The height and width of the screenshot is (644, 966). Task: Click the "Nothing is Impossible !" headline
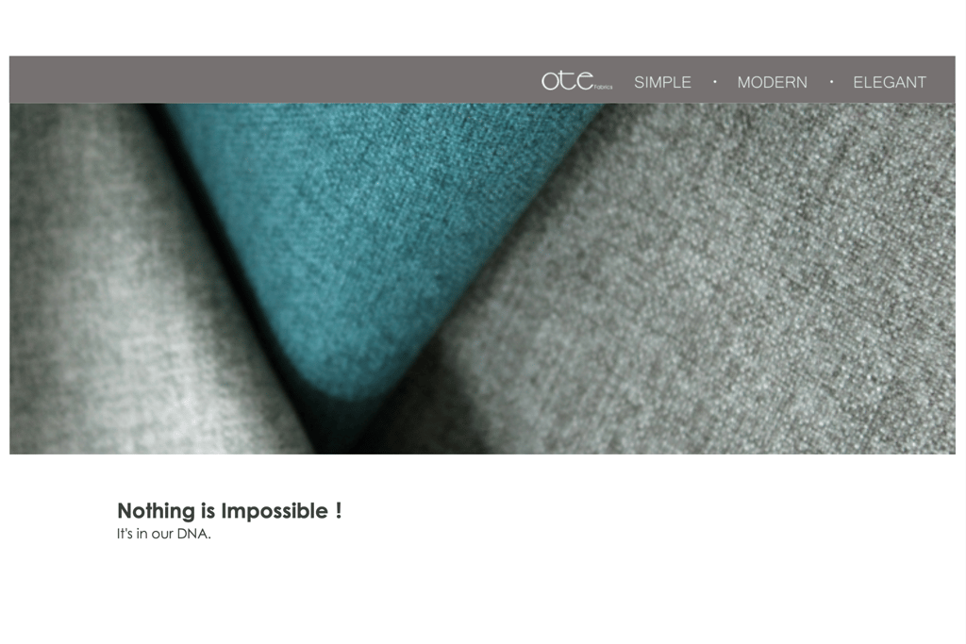pos(229,511)
